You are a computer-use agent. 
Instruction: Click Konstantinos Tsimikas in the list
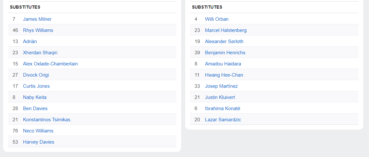click(x=47, y=120)
